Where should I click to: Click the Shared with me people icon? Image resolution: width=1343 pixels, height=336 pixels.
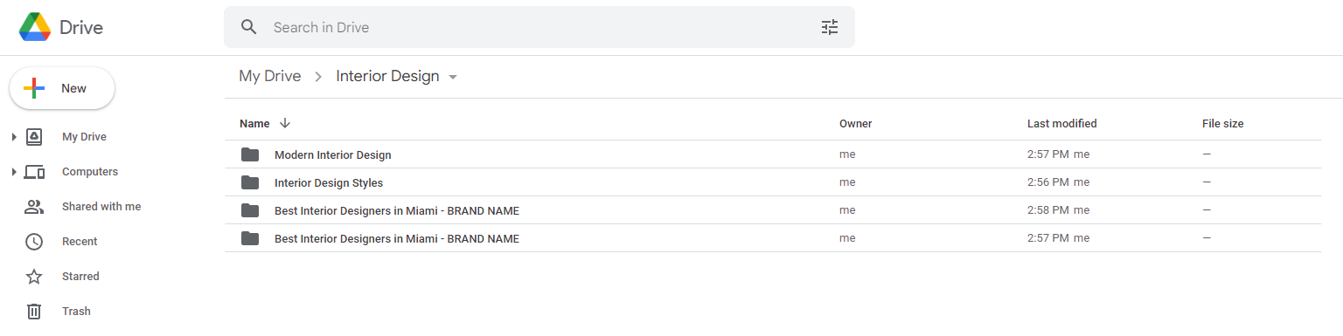(34, 207)
